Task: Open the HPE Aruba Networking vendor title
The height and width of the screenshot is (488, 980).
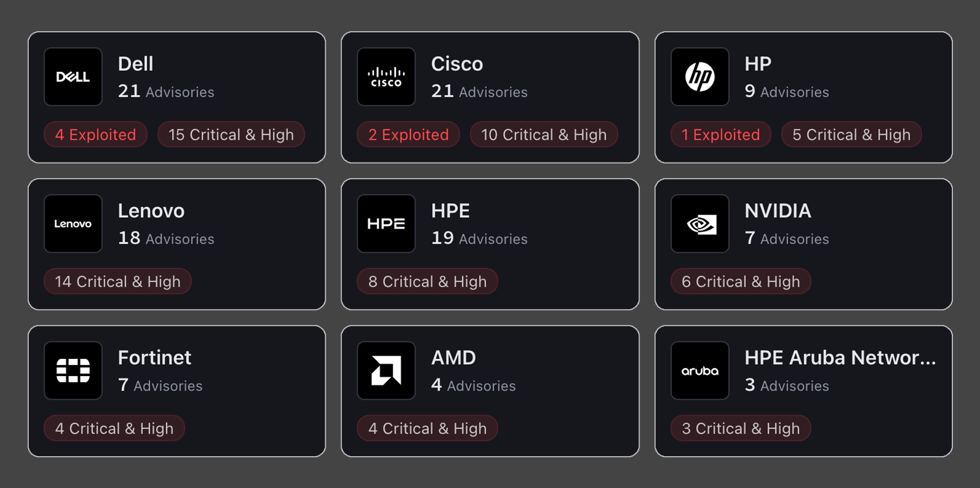Action: coord(840,358)
